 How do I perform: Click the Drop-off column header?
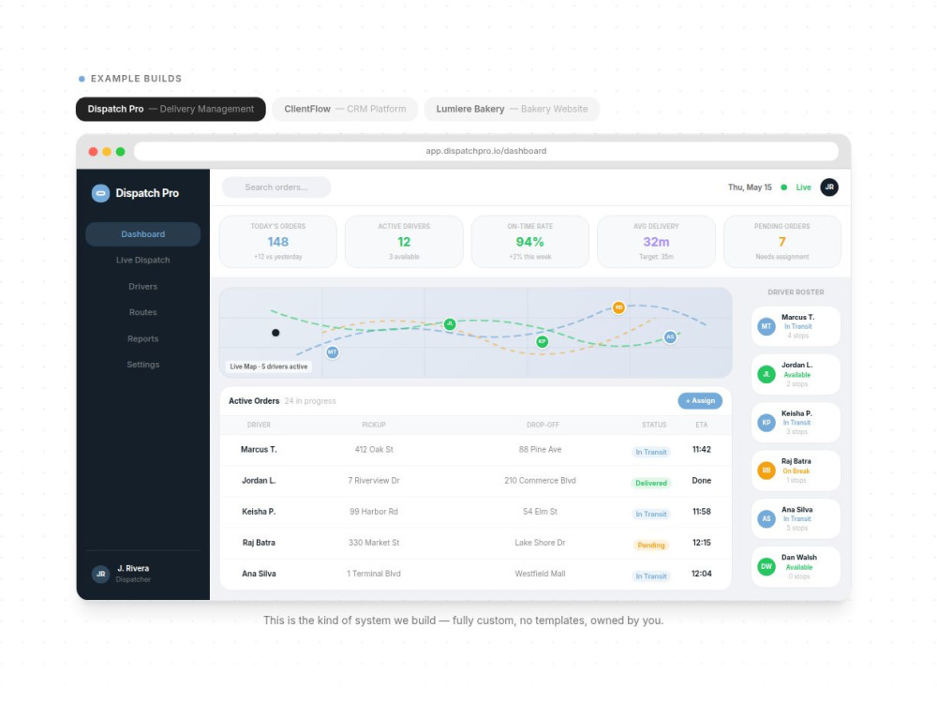pos(543,425)
